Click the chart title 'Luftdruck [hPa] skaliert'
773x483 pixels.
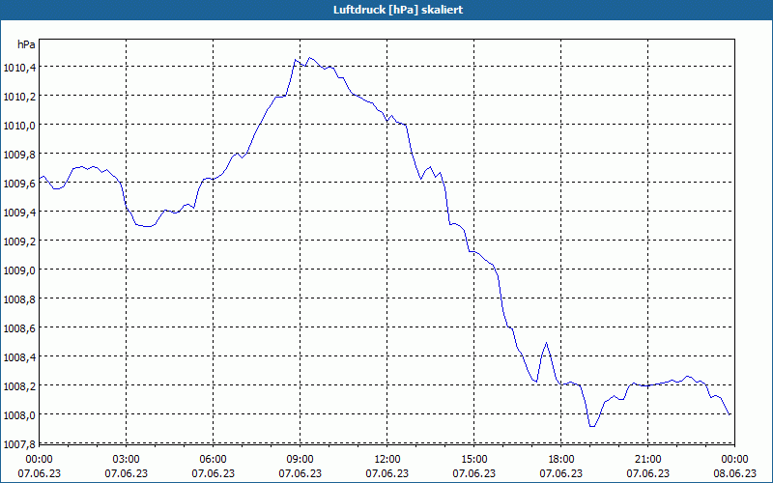click(x=398, y=10)
